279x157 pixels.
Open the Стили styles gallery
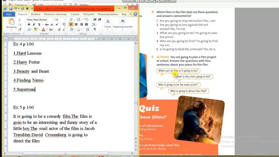click(x=108, y=24)
